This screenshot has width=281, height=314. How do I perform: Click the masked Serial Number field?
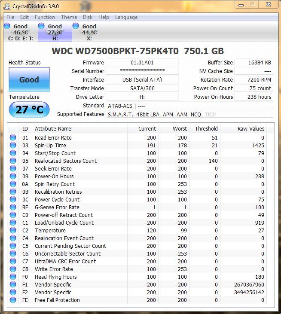pos(142,71)
